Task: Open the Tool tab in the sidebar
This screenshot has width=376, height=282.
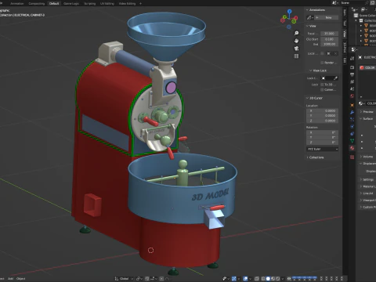Action: click(345, 23)
